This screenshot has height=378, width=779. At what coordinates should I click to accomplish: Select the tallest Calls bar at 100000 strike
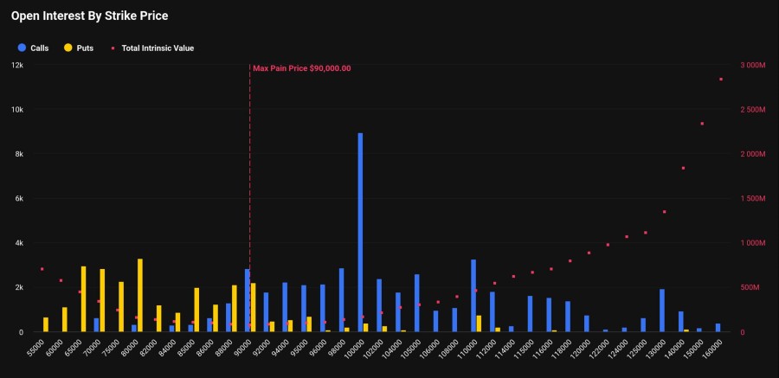pos(360,232)
